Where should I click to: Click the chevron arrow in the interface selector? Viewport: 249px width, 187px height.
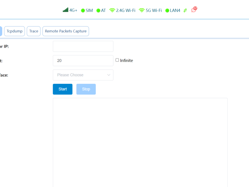click(109, 75)
